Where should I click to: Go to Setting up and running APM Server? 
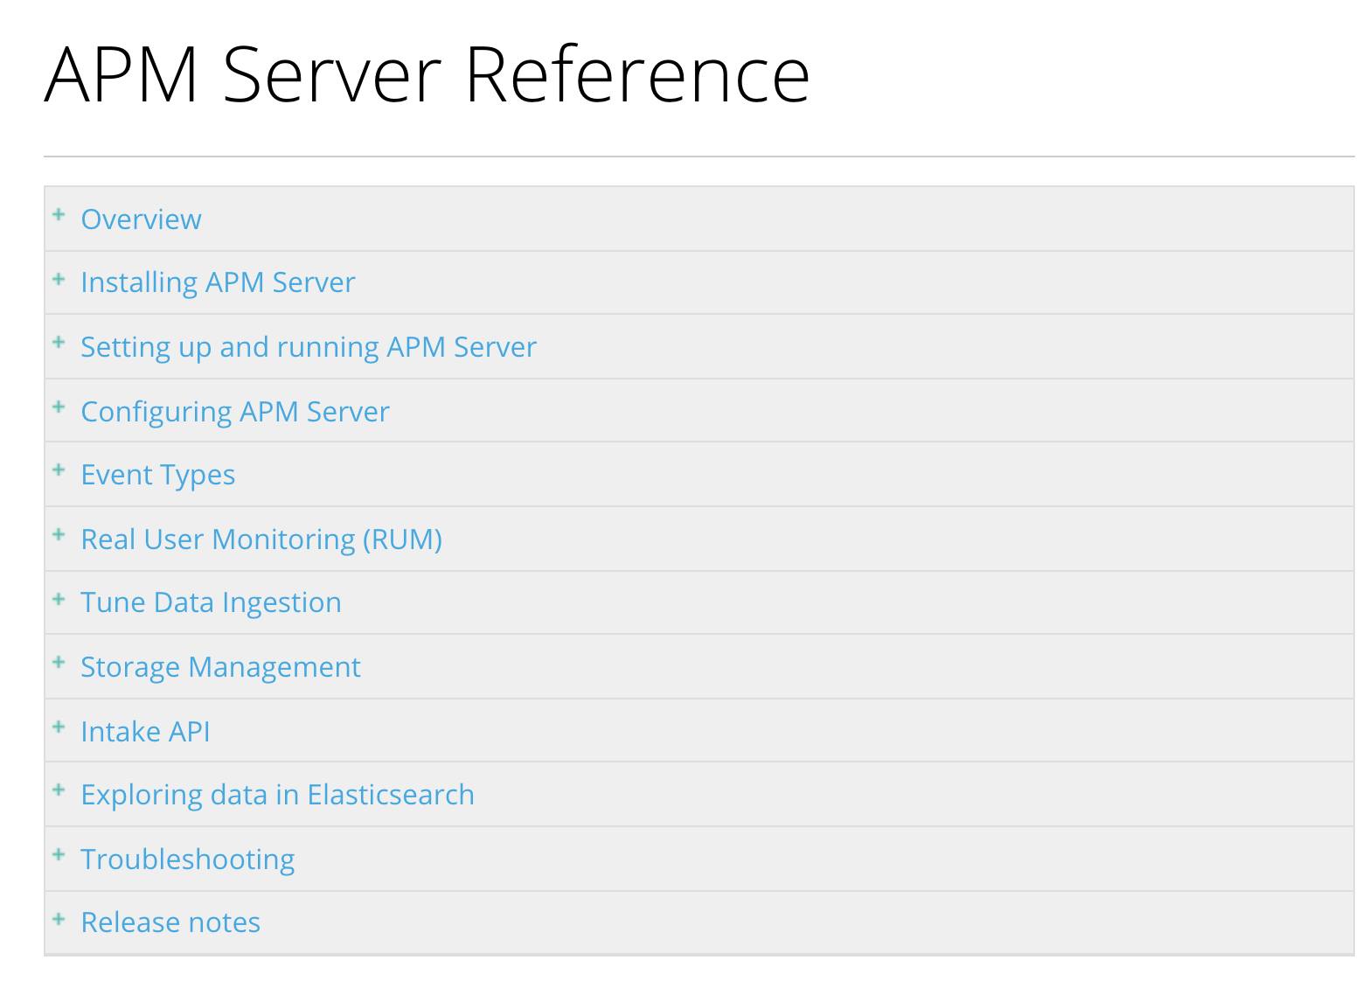(x=309, y=347)
